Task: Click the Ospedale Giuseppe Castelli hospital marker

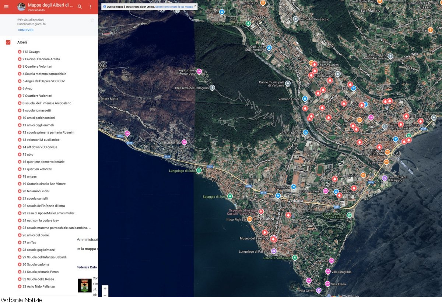Action: tap(261, 211)
